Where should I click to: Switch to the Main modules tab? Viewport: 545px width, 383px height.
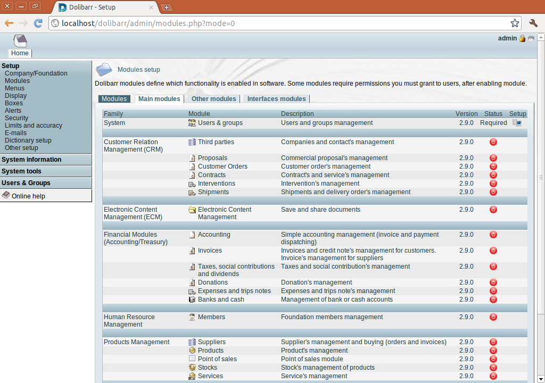coord(159,99)
